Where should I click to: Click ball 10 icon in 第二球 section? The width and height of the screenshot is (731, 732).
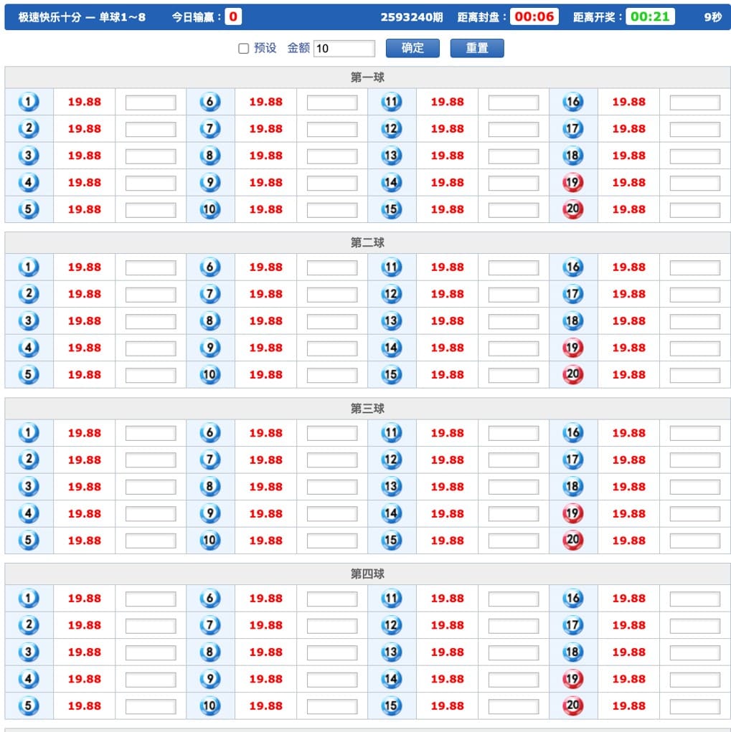coord(209,374)
